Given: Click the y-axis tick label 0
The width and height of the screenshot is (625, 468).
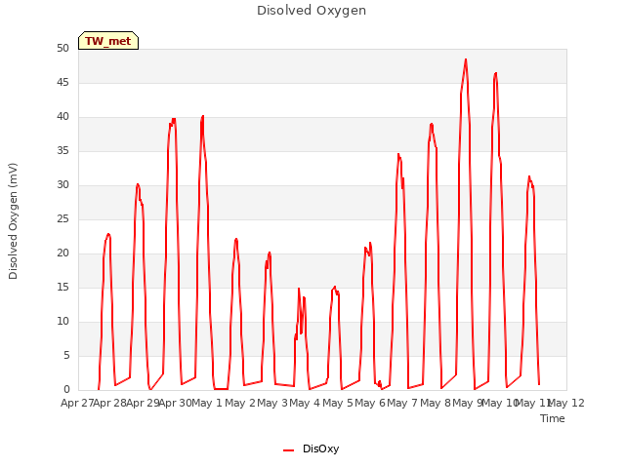Looking at the screenshot, I should 66,390.
